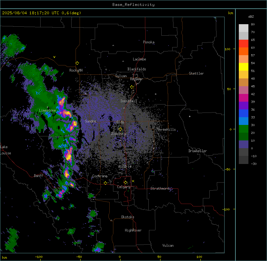267x261 pixels.
Task: Click the Sundre town label
Action: click(x=90, y=121)
